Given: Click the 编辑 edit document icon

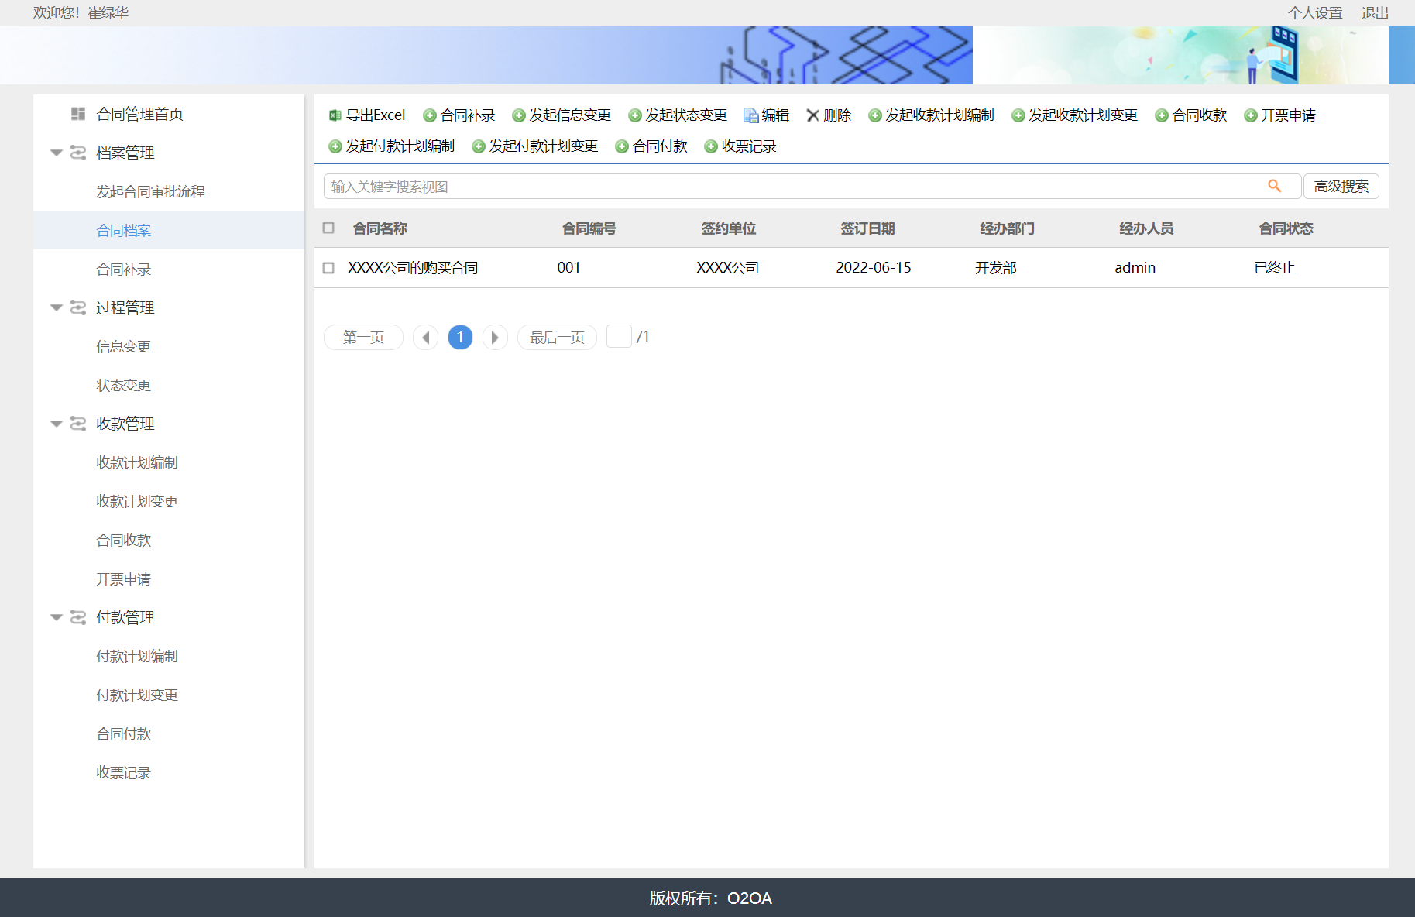Looking at the screenshot, I should coord(750,115).
